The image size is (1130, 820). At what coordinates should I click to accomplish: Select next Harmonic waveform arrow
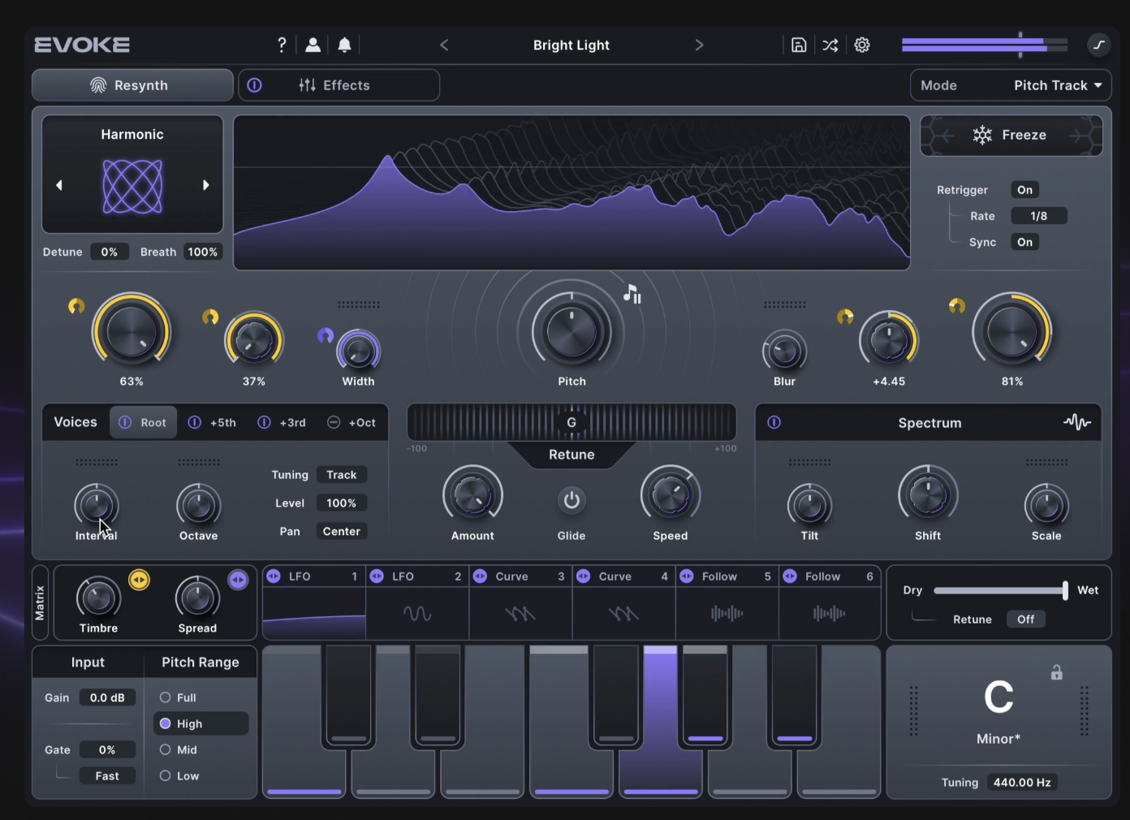point(205,185)
